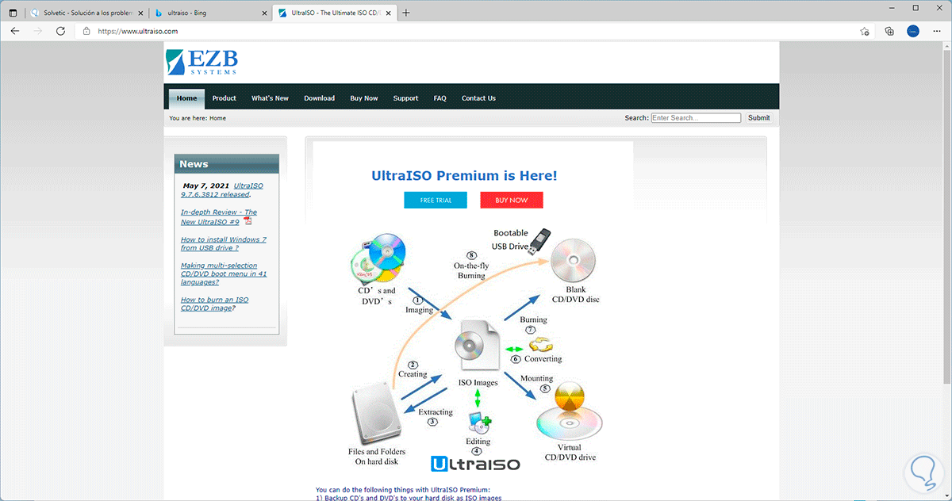Click the CD's and DVD's disc icon
This screenshot has width=952, height=501.
tap(377, 258)
